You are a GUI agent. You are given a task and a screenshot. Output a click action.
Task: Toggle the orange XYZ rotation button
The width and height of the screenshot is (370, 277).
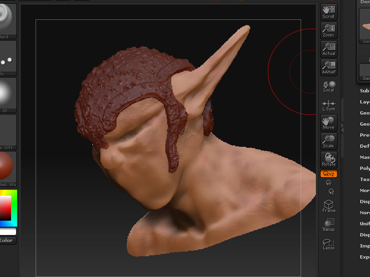[328, 174]
